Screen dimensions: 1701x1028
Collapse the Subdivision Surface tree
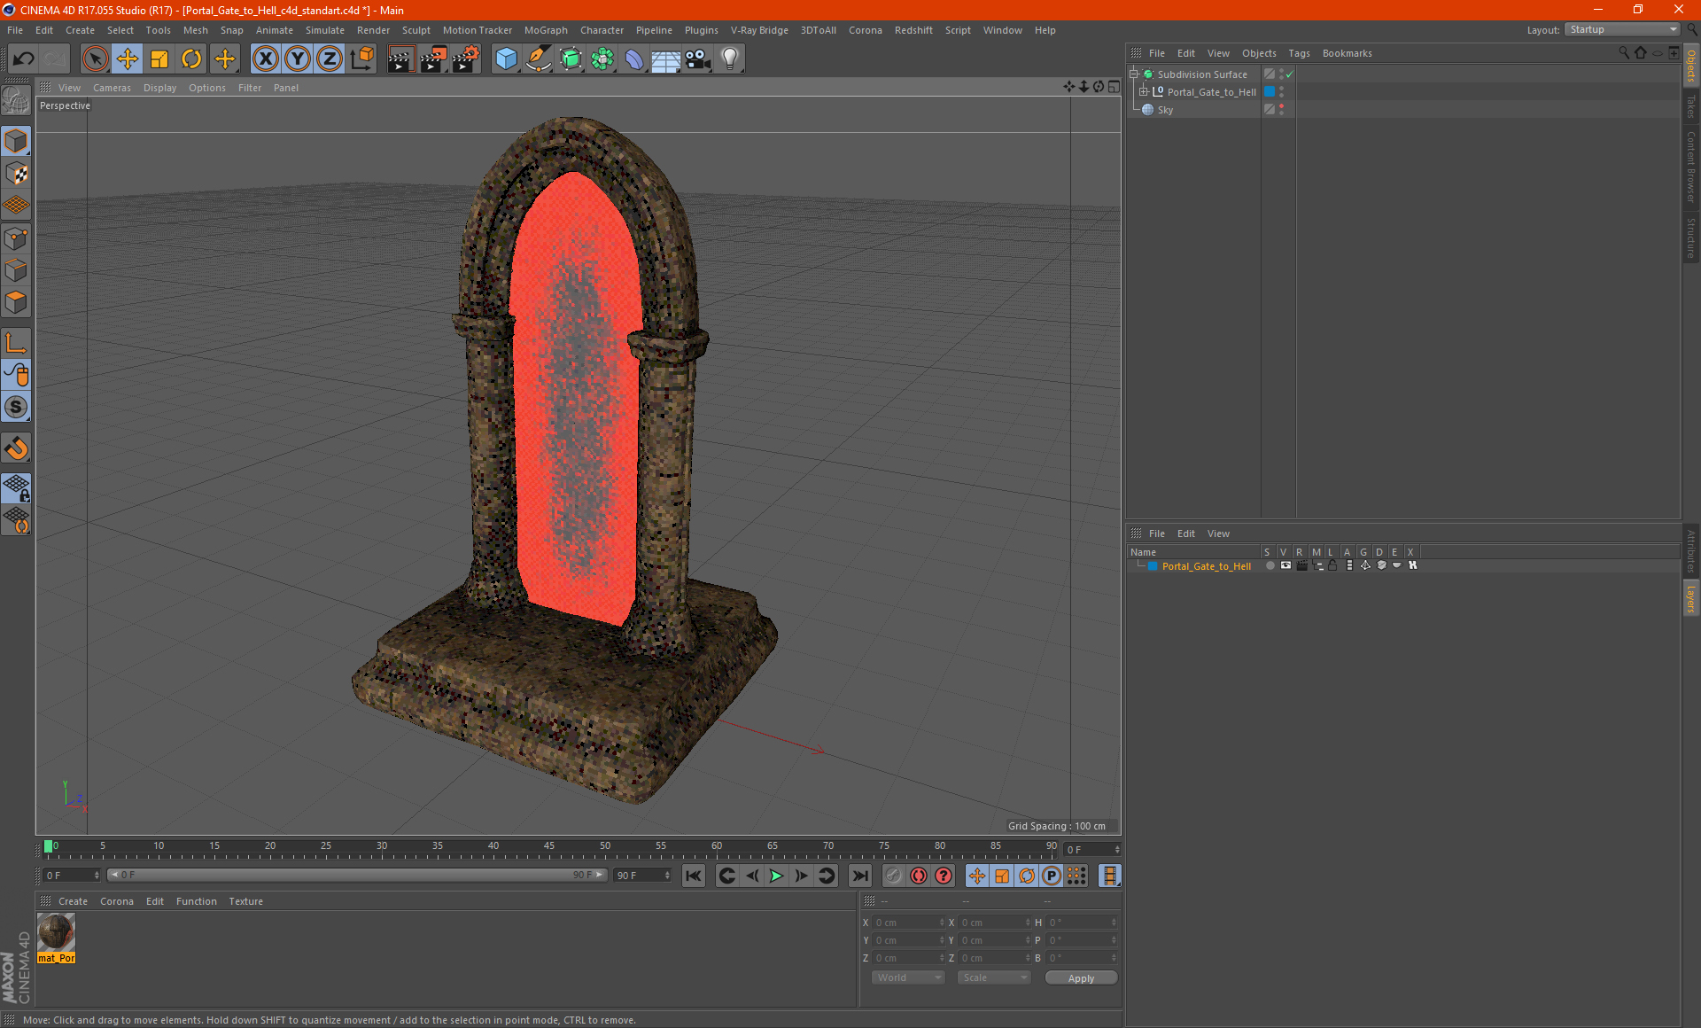coord(1134,74)
